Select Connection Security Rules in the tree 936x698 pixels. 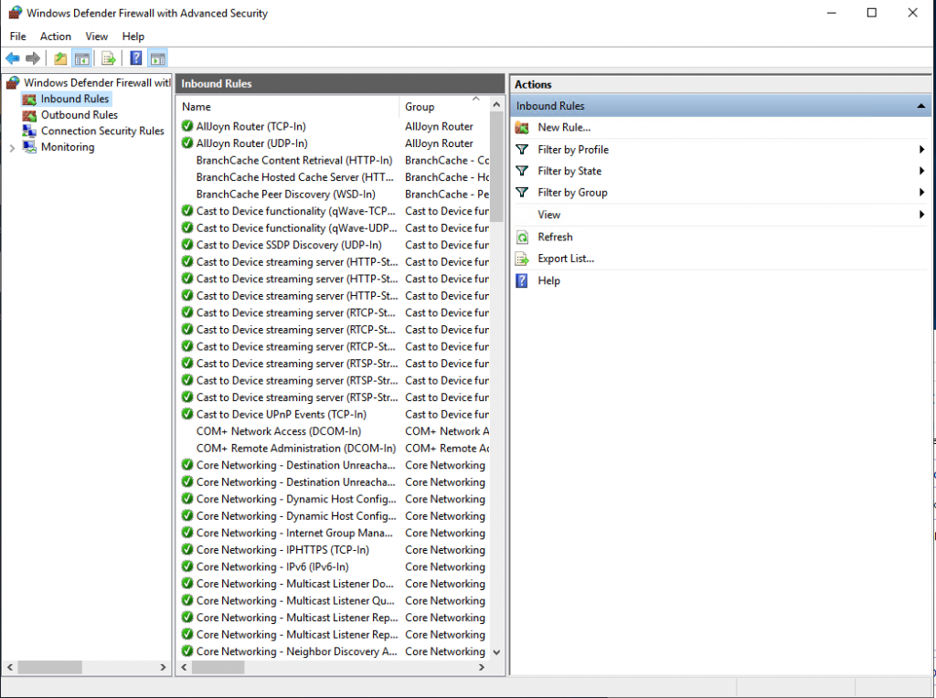click(x=102, y=131)
